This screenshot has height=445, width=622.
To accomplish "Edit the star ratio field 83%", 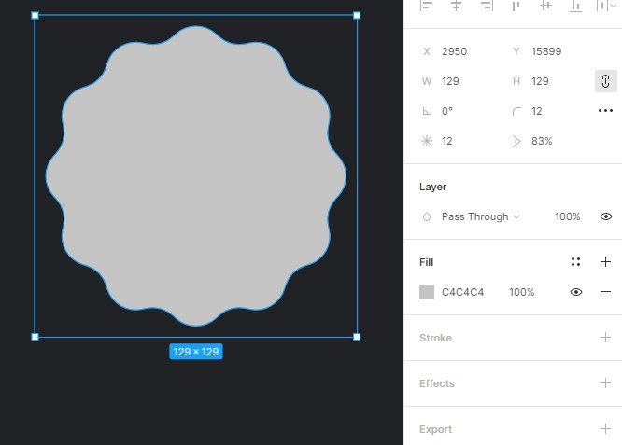I will click(x=542, y=141).
